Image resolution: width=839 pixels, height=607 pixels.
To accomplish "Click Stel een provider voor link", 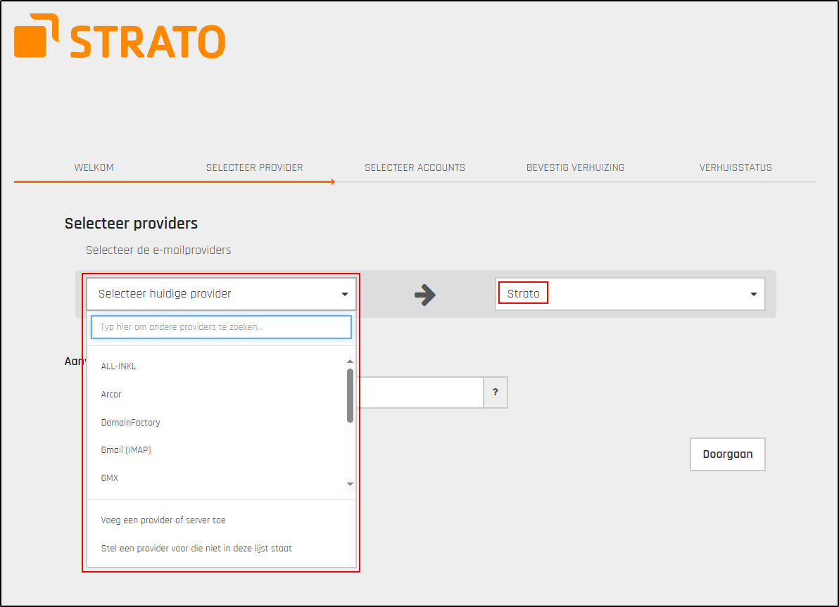I will [x=196, y=548].
